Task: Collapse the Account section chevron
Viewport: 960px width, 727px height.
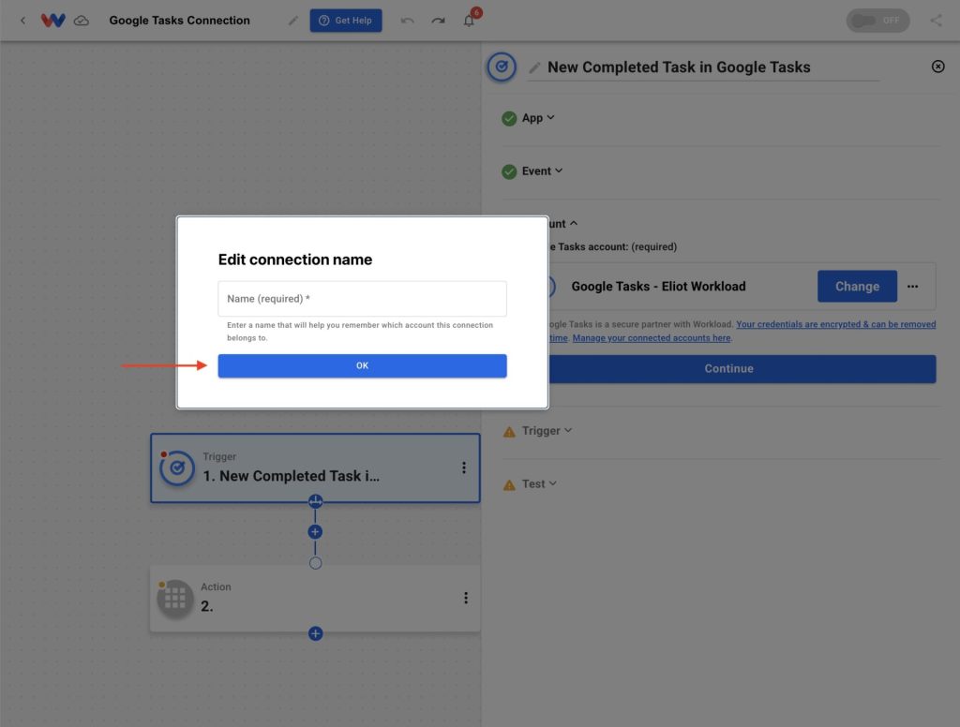Action: [x=574, y=223]
